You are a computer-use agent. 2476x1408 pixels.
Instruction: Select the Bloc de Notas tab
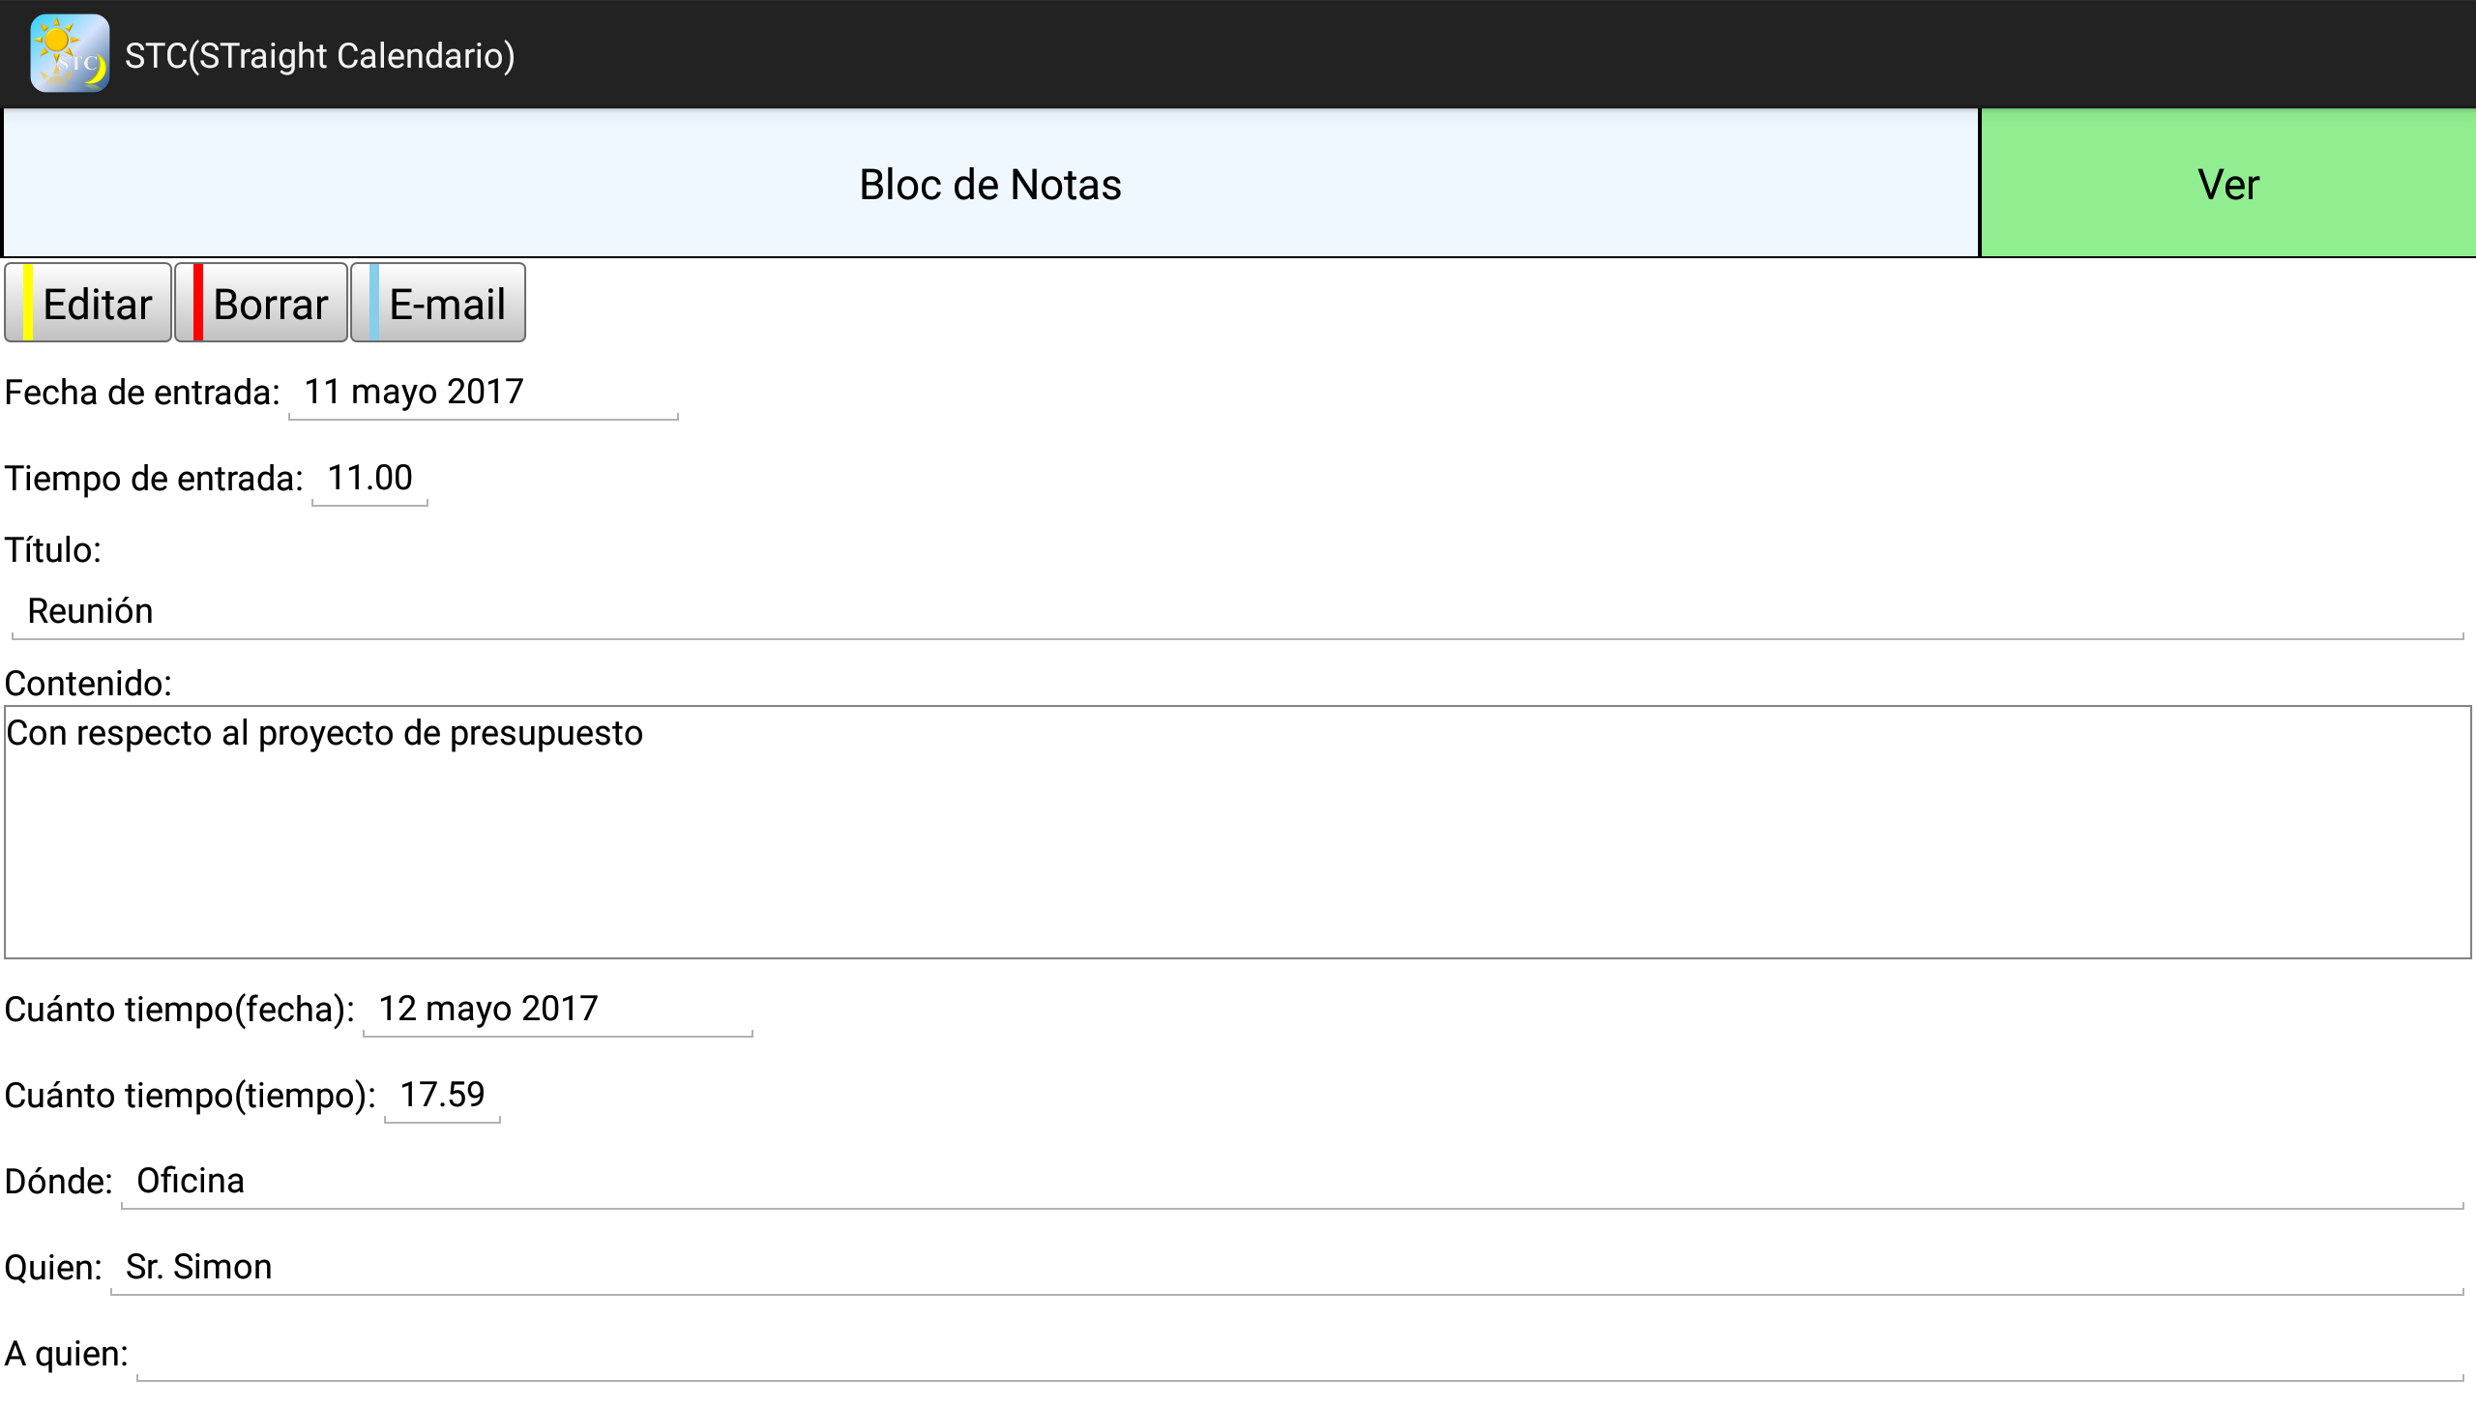(x=989, y=184)
